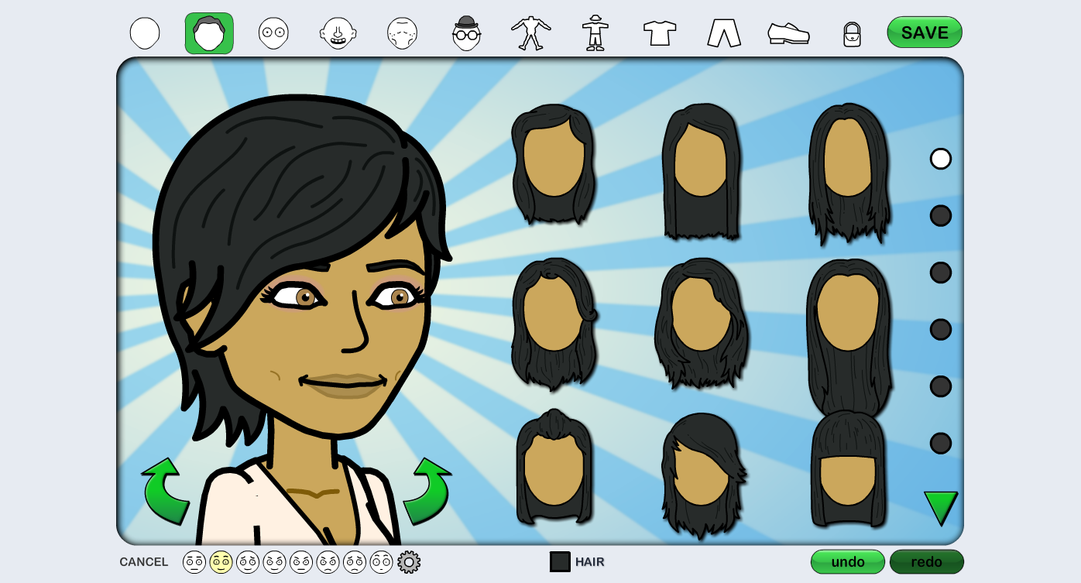Open the hat and glasses accessories icon
1081x583 pixels.
click(x=466, y=33)
